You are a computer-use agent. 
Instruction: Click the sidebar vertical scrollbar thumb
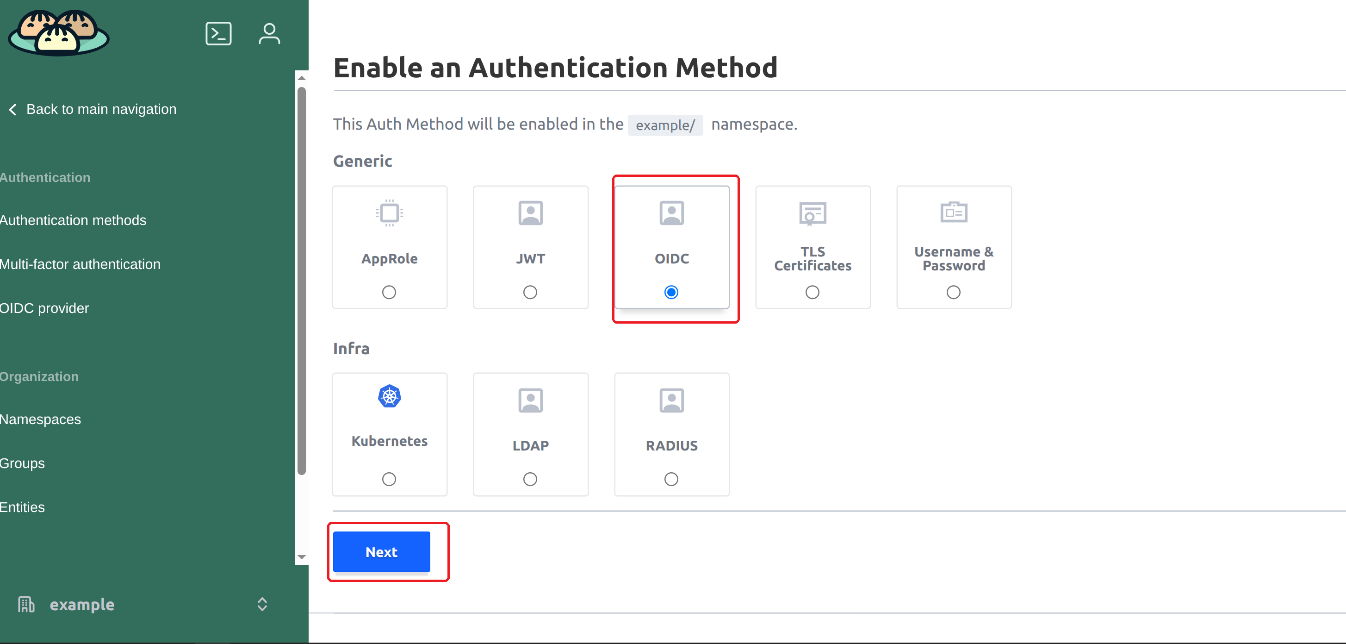[x=302, y=282]
